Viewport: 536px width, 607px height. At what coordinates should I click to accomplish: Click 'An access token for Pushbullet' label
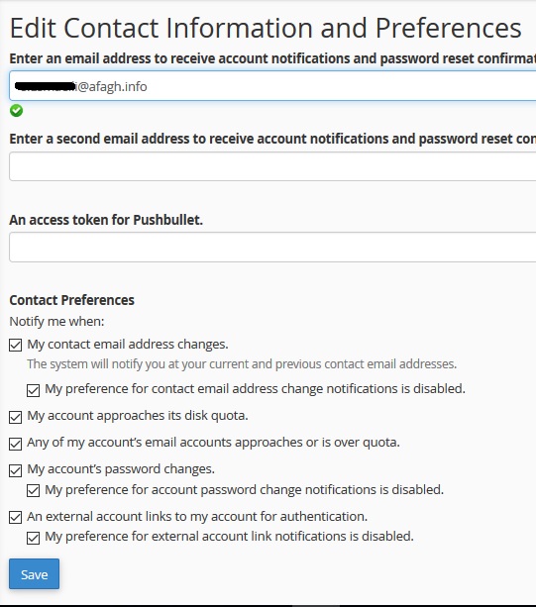pyautogui.click(x=106, y=220)
